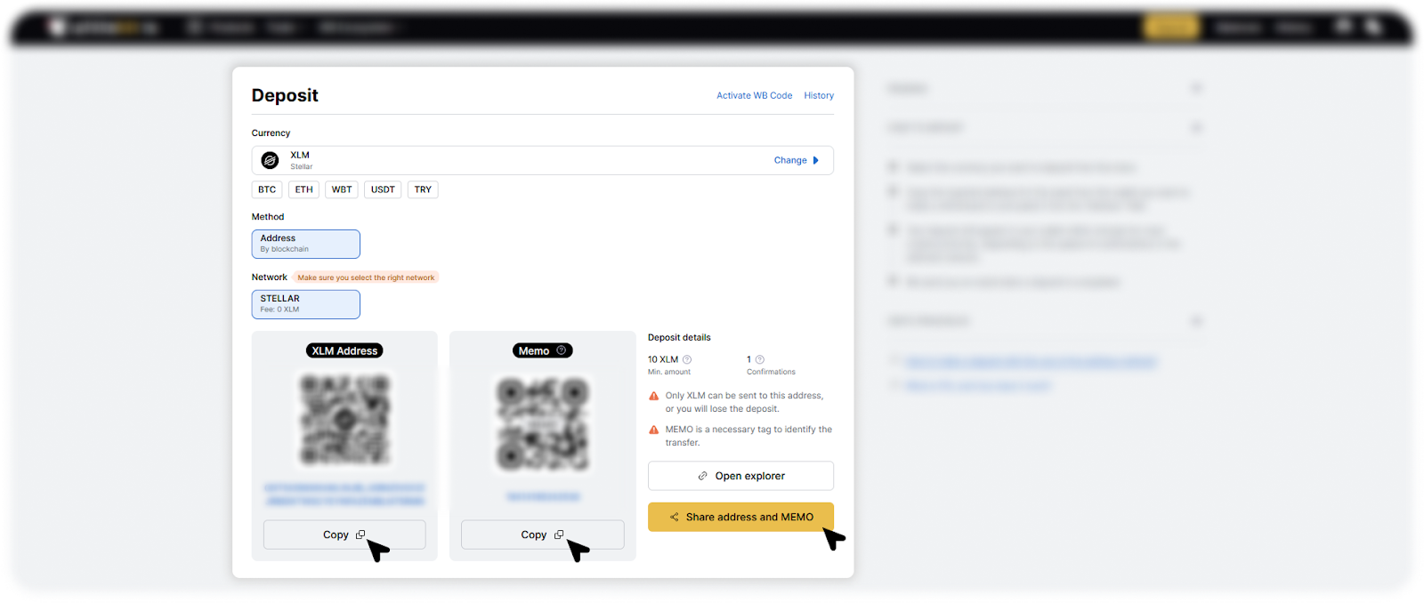Click the arrow icon next to Change
Image resolution: width=1424 pixels, height=603 pixels.
[815, 160]
